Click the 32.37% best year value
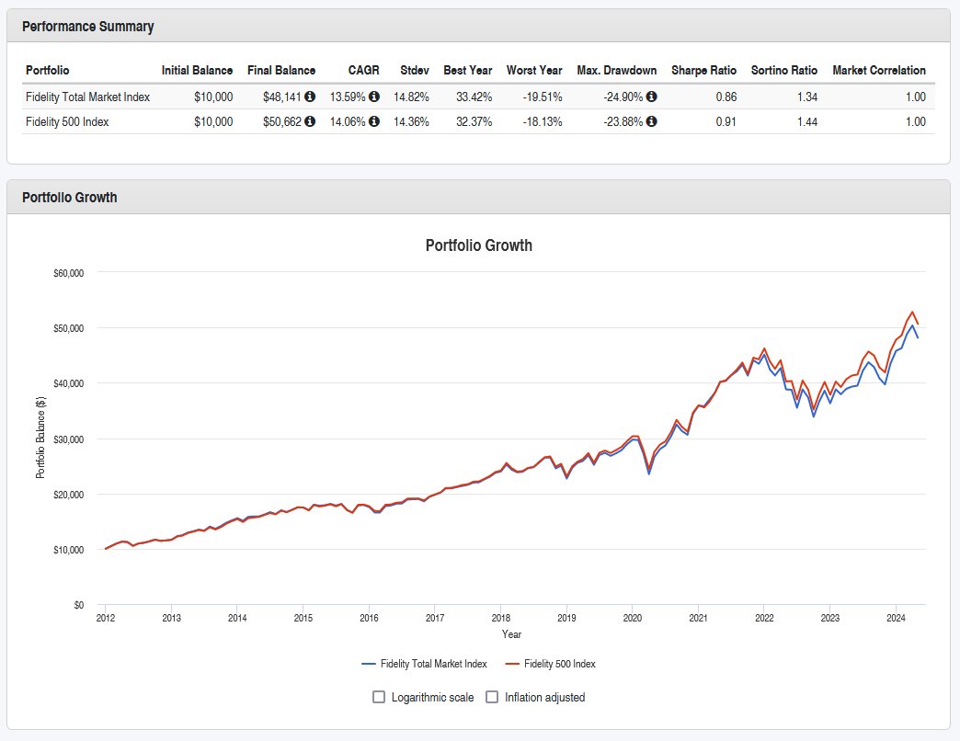 tap(474, 121)
